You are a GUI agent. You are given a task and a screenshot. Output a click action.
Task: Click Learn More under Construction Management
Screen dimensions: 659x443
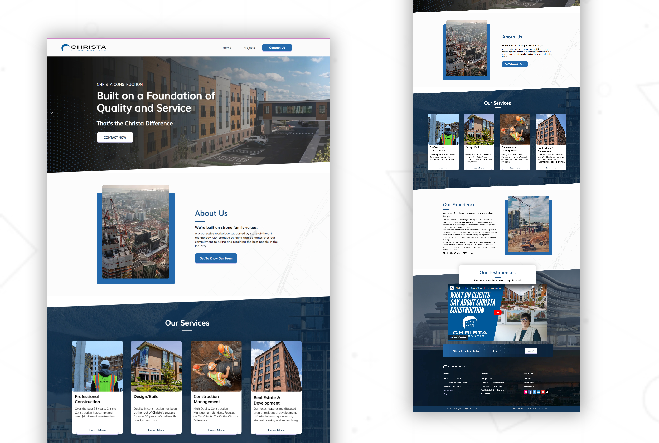tap(216, 430)
